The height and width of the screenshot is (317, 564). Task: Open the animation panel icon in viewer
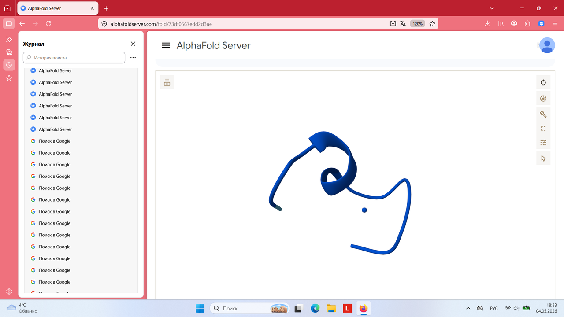(x=167, y=82)
